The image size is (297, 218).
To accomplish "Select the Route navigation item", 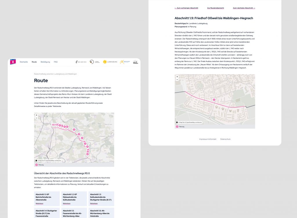I will click(x=34, y=62).
